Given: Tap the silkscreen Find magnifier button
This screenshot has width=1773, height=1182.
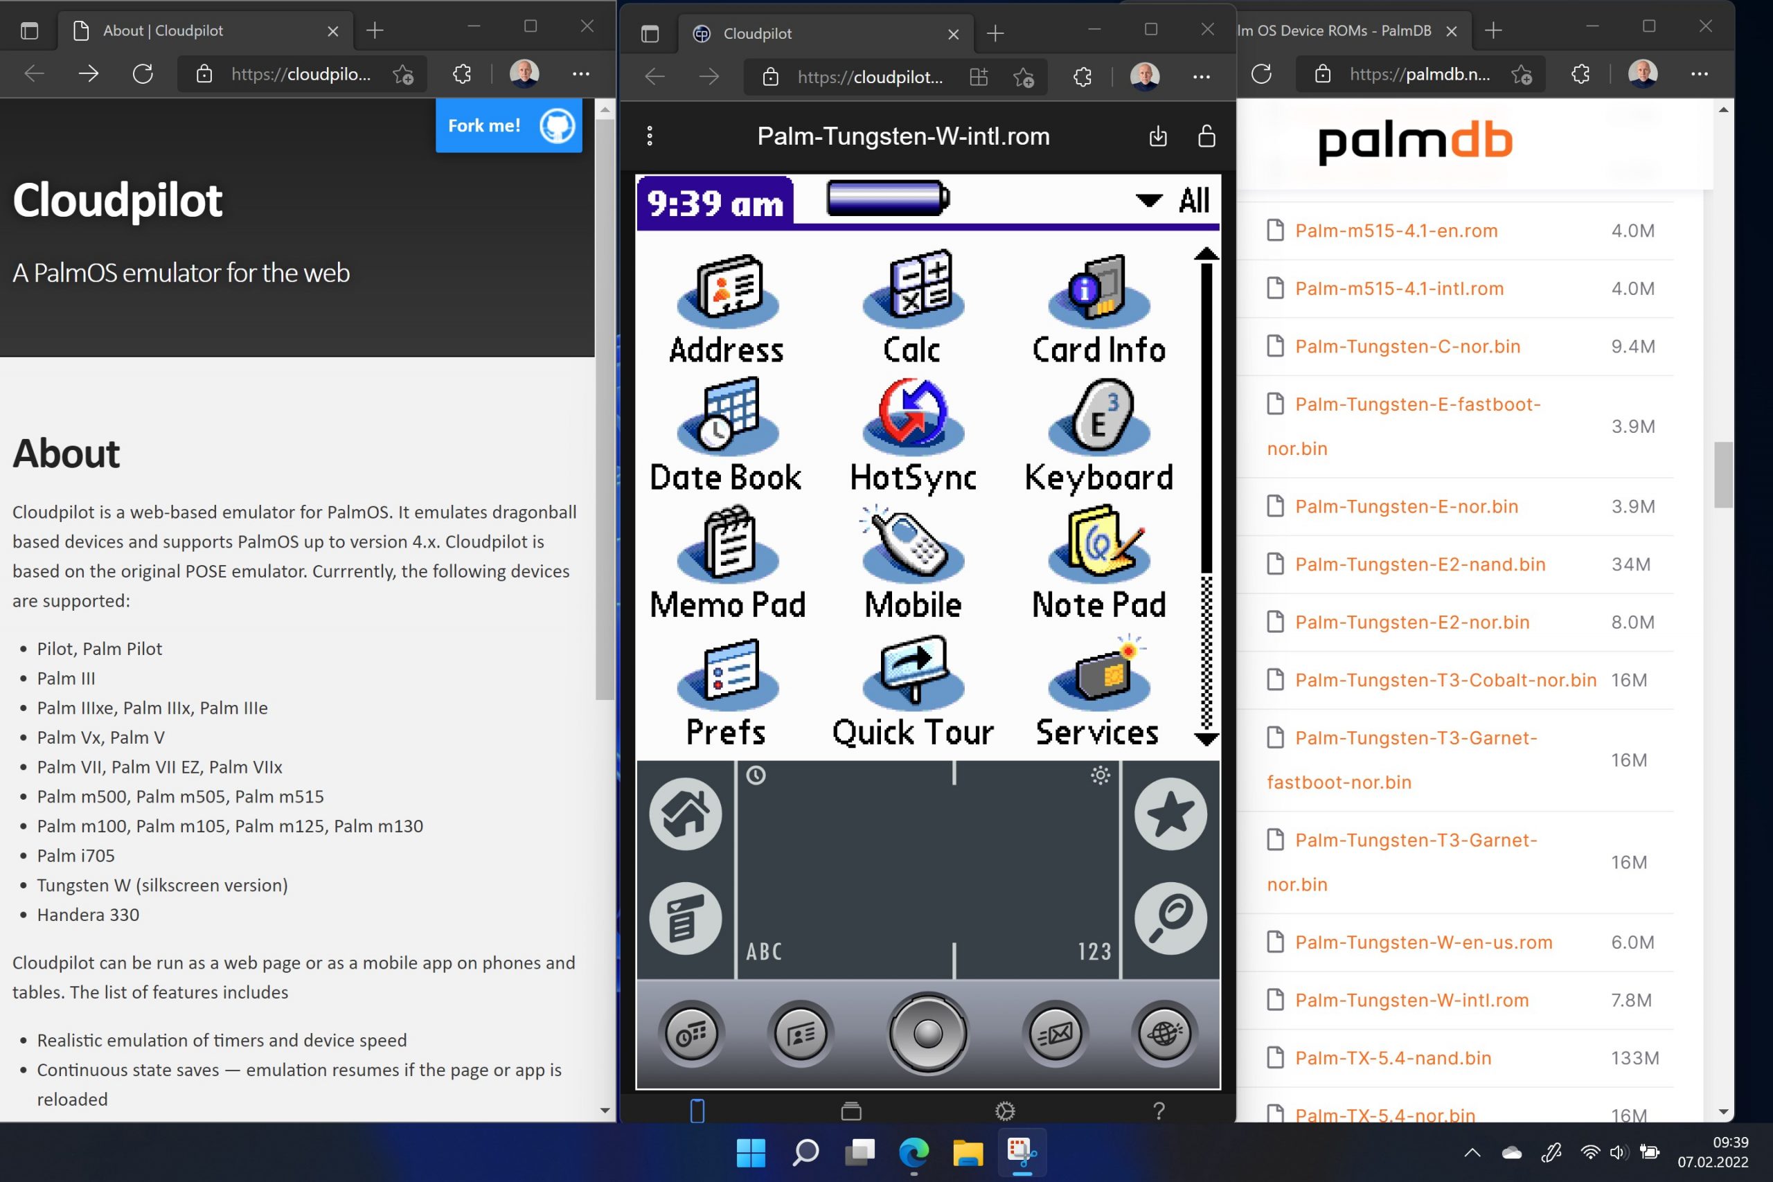Looking at the screenshot, I should coord(1170,919).
